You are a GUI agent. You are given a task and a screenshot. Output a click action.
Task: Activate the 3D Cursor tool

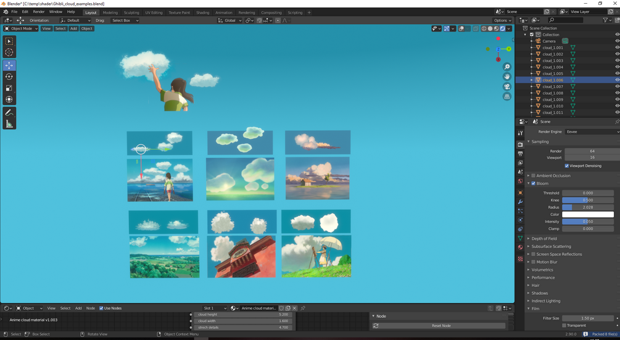pyautogui.click(x=9, y=52)
